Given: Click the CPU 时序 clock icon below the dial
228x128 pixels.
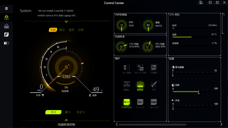Looking at the screenshot, I should [43, 95].
